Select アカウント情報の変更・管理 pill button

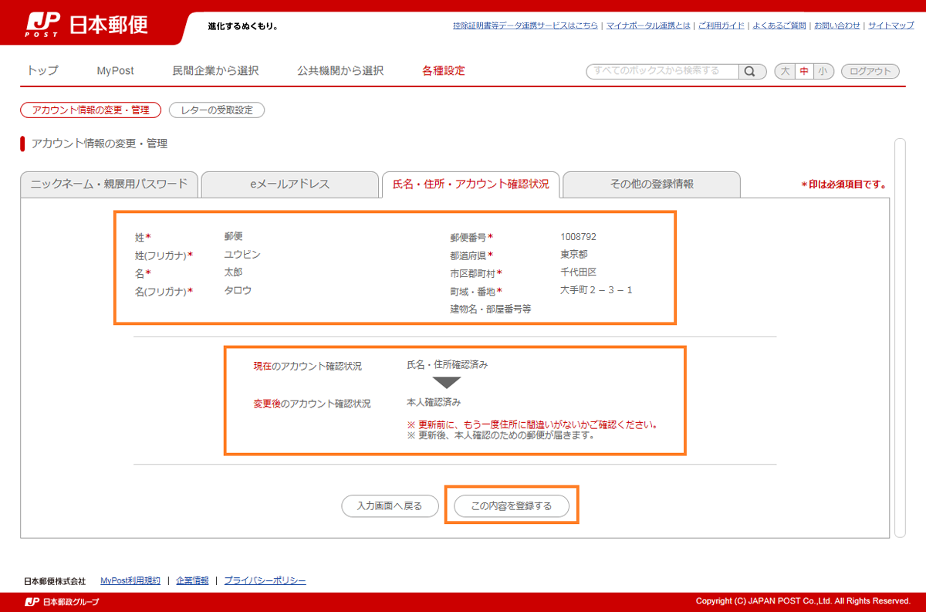point(91,110)
